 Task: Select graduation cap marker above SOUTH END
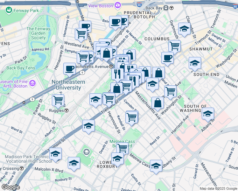195,64
